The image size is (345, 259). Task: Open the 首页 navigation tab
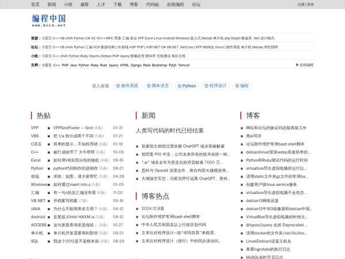click(x=36, y=4)
